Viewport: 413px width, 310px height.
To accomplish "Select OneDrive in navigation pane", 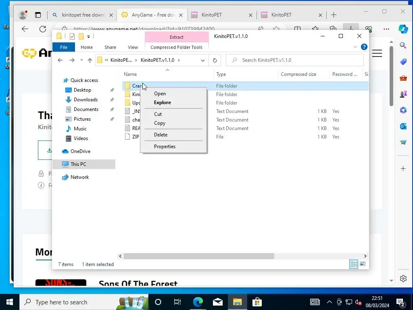I will [x=80, y=151].
